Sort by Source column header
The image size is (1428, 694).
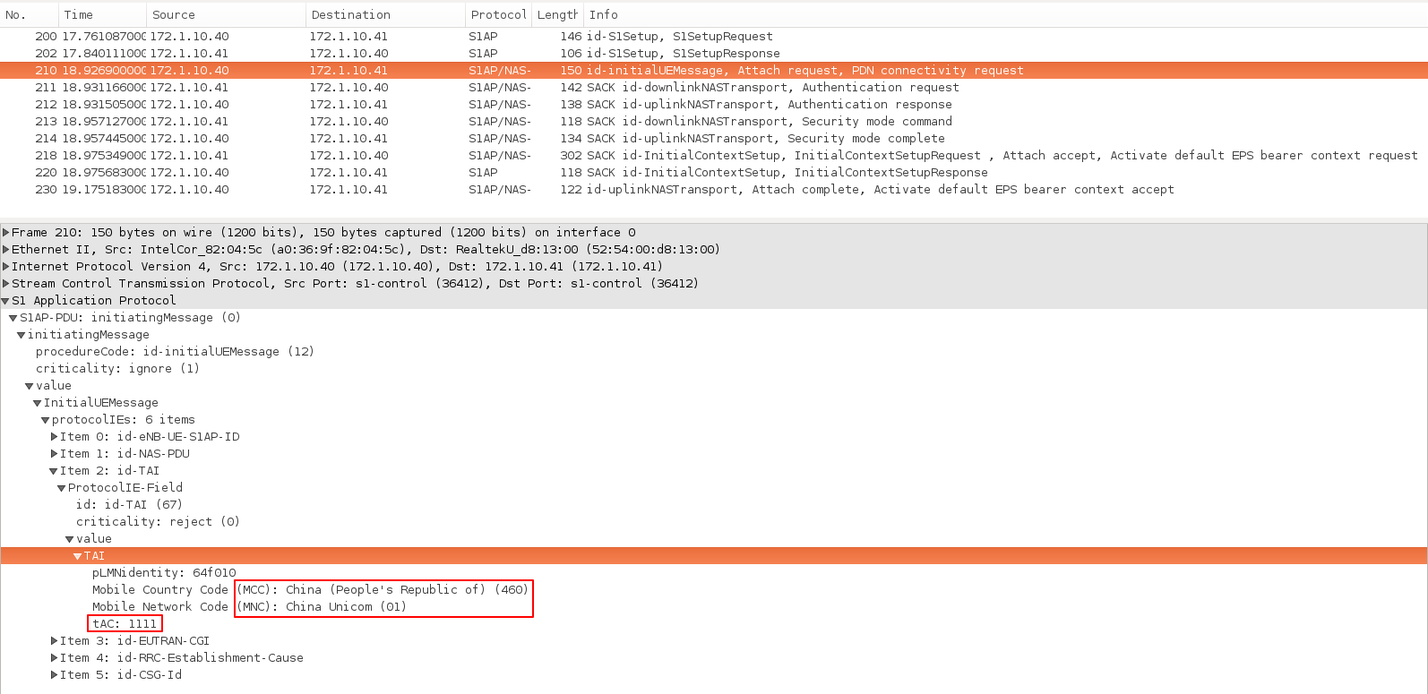coord(226,14)
